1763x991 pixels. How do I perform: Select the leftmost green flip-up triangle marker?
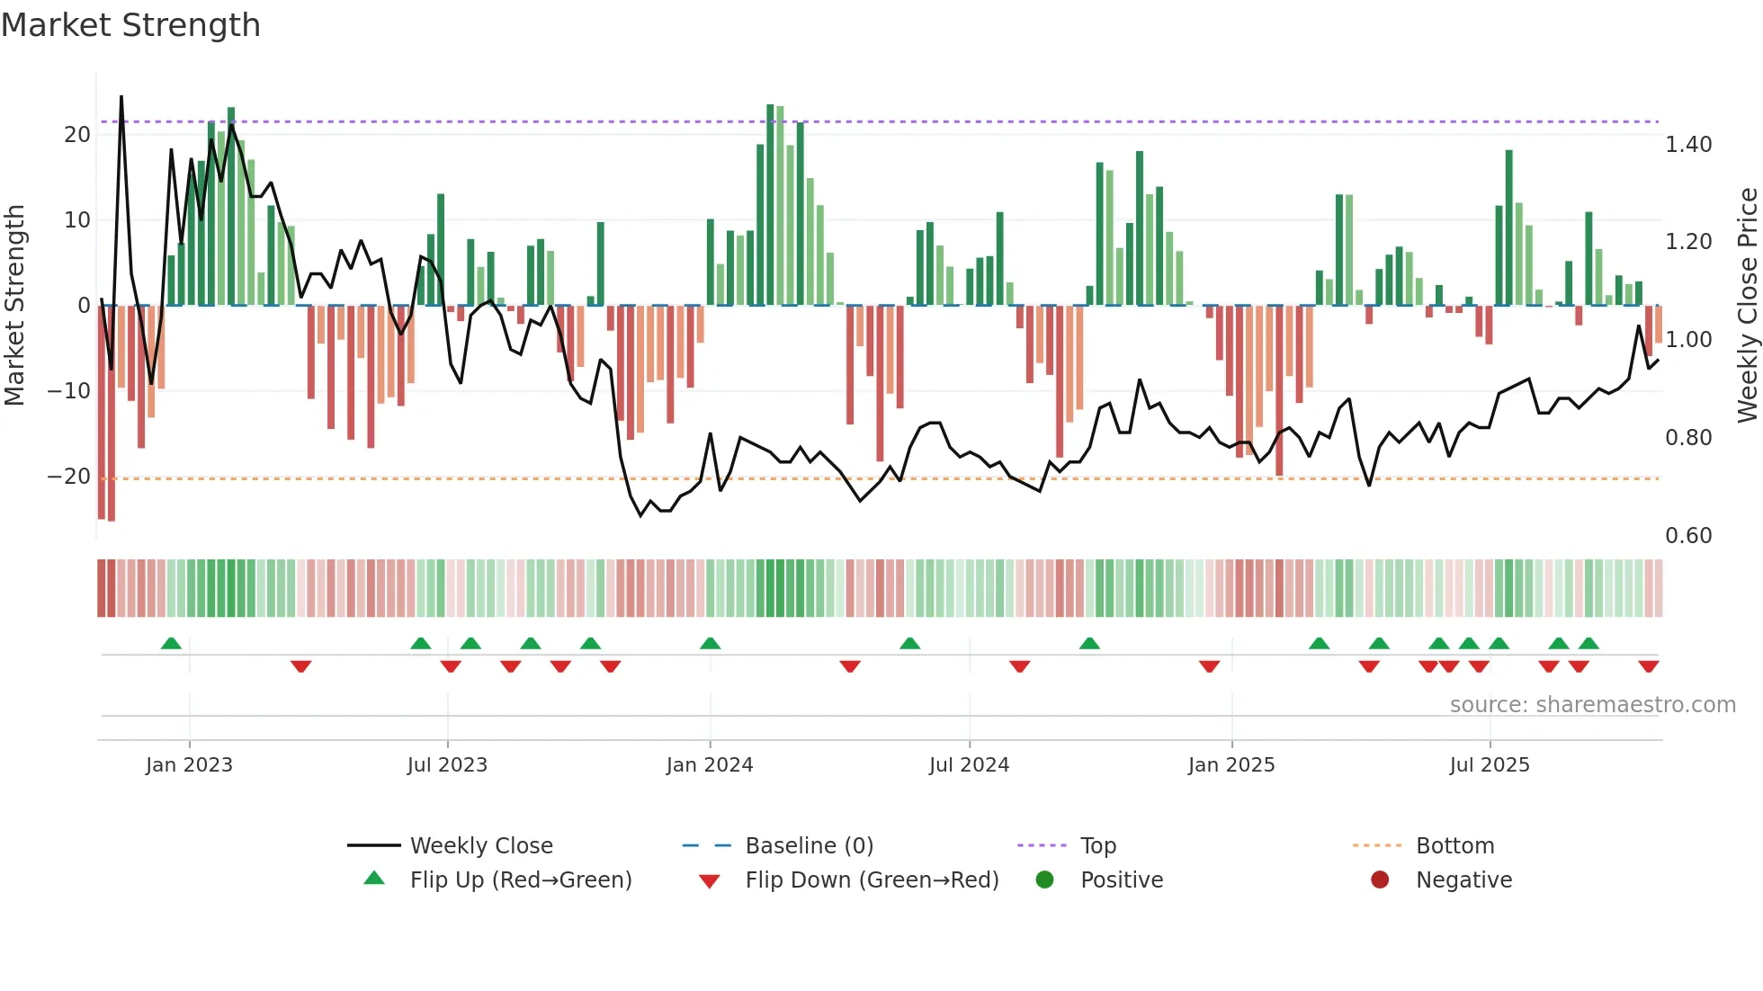(x=171, y=643)
